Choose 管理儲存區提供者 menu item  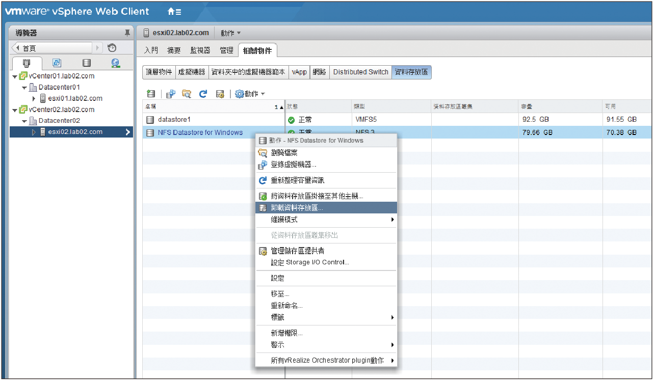pyautogui.click(x=326, y=251)
